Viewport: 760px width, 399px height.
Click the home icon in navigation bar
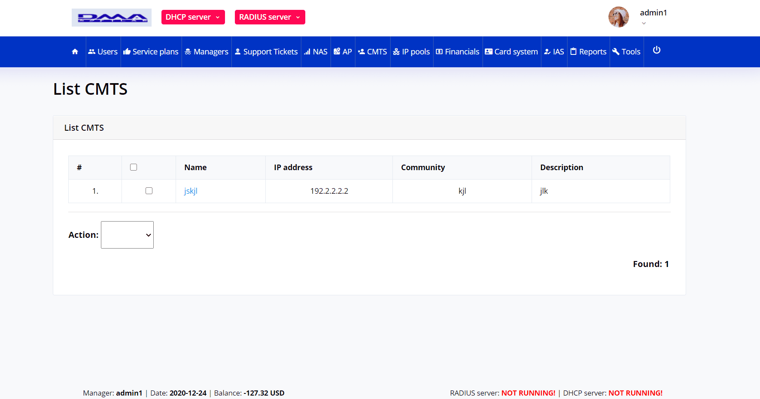click(x=75, y=51)
